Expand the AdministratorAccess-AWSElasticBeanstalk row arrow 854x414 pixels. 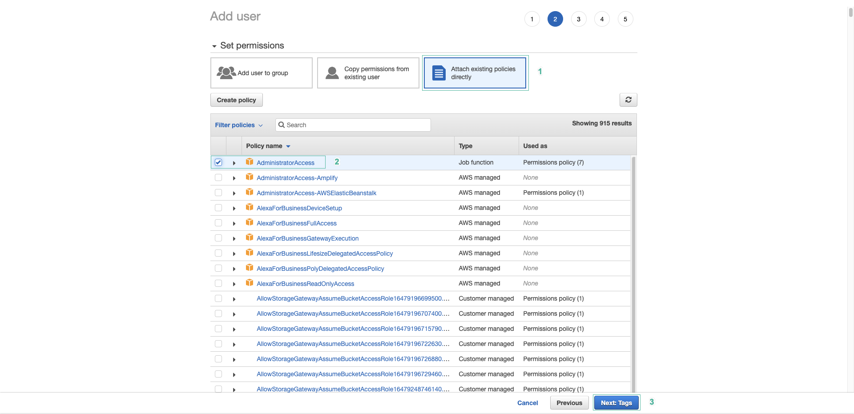point(234,193)
